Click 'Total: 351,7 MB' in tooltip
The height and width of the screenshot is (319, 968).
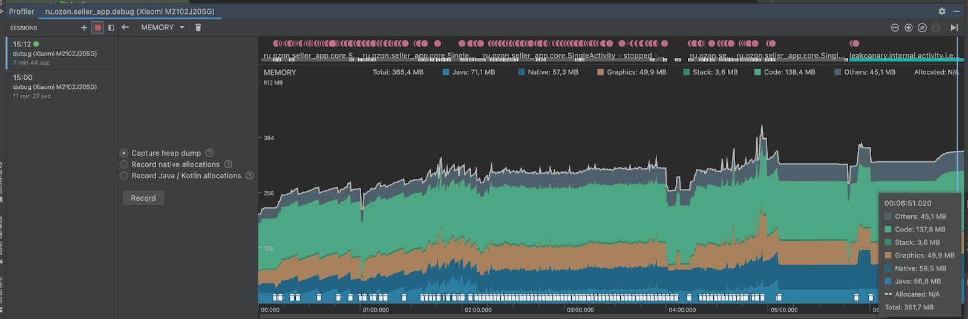[x=909, y=308]
